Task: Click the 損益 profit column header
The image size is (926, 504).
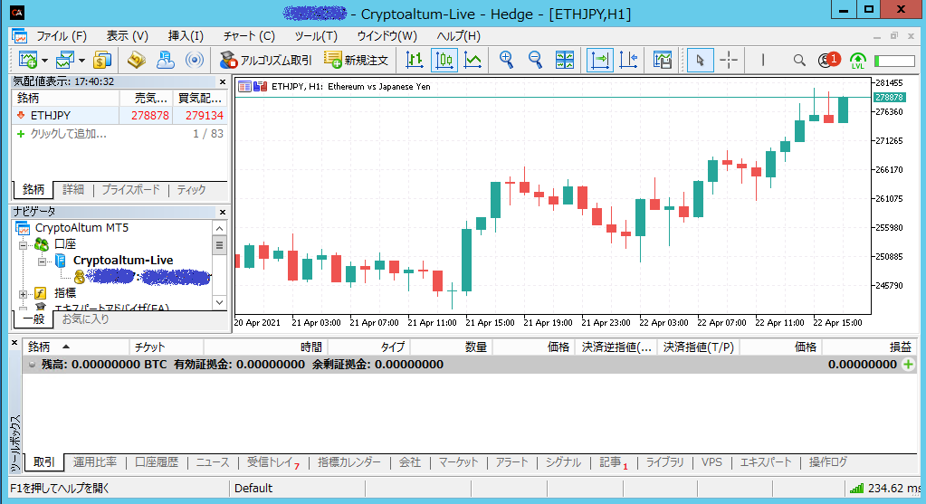Action: [870, 347]
